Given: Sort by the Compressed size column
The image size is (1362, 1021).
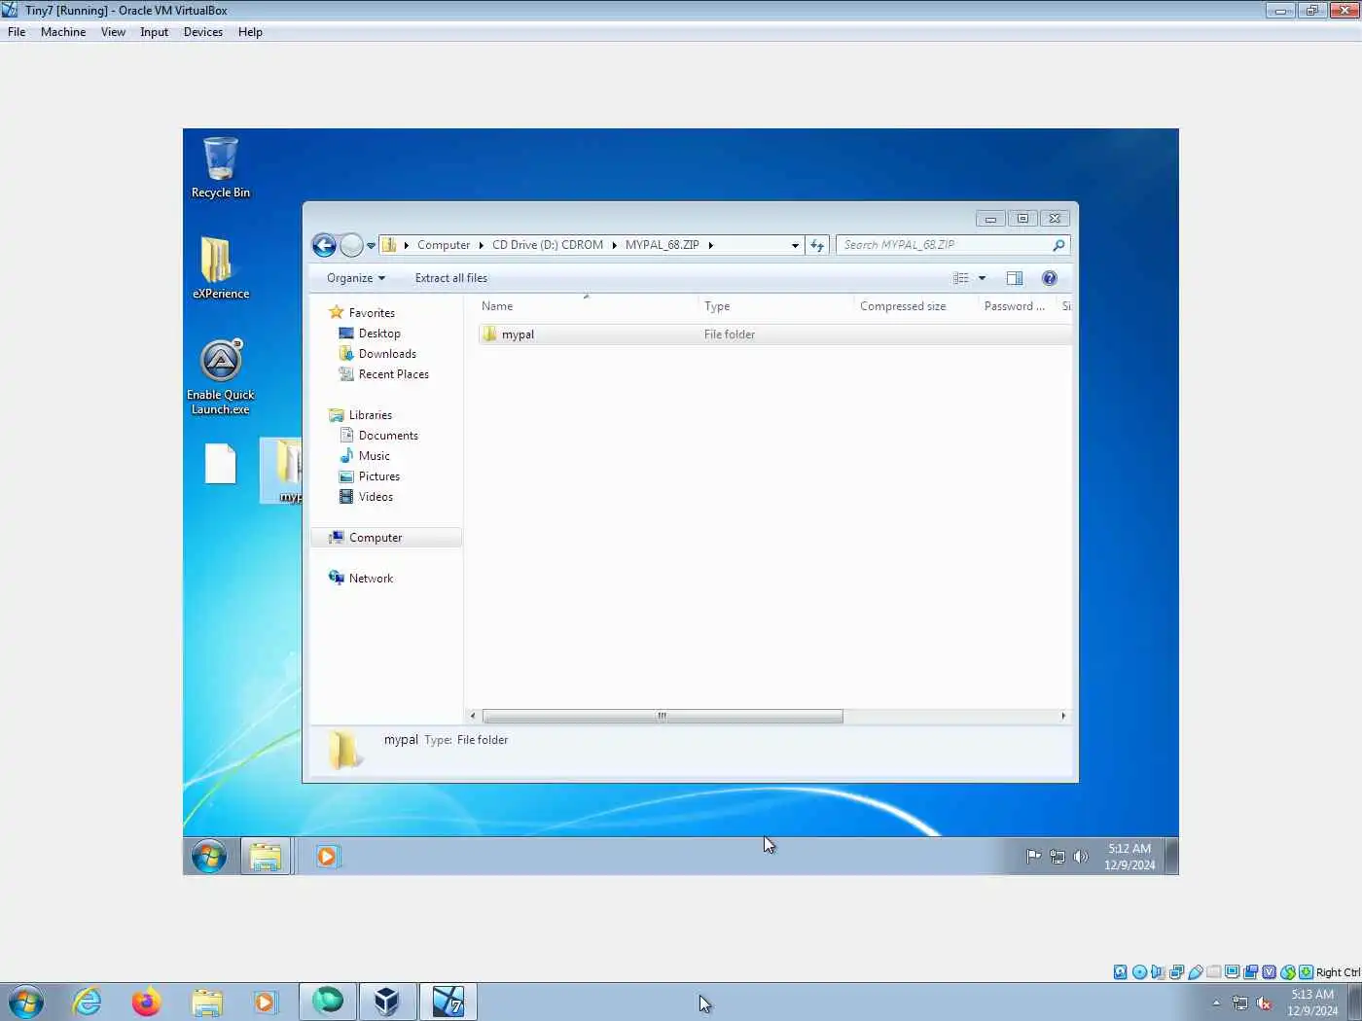Looking at the screenshot, I should [915, 306].
